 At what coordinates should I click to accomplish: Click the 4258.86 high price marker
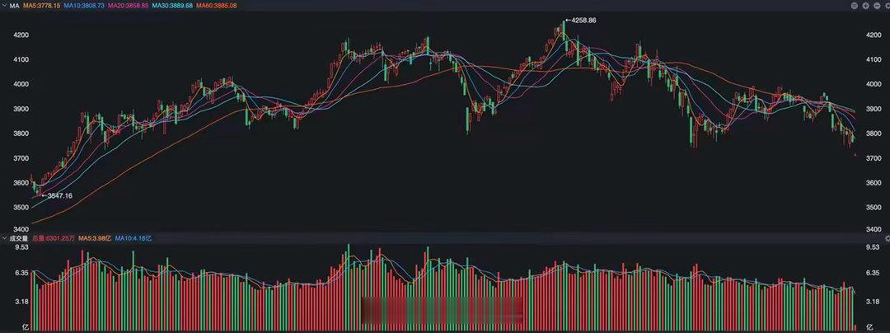coord(581,21)
